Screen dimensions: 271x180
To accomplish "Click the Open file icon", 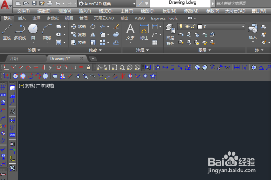I will point(26,4).
